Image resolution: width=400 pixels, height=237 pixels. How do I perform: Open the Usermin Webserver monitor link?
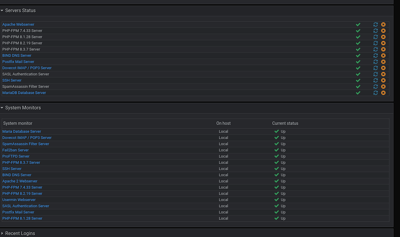(x=19, y=200)
